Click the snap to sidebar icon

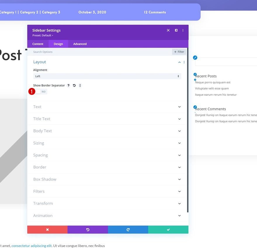(176, 30)
